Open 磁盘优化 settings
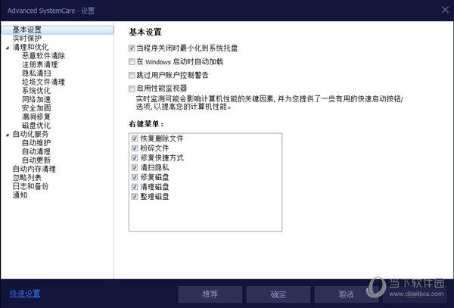Viewport: 454px width, 308px height. pyautogui.click(x=36, y=125)
